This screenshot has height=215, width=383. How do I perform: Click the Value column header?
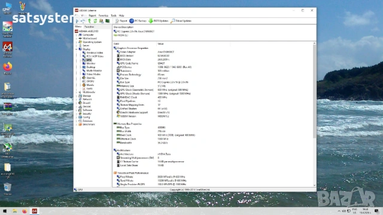[x=193, y=44]
